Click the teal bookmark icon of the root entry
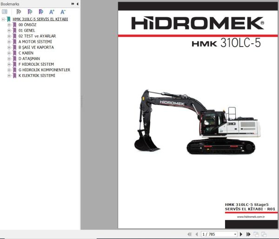The height and width of the screenshot is (239, 279). (8, 19)
